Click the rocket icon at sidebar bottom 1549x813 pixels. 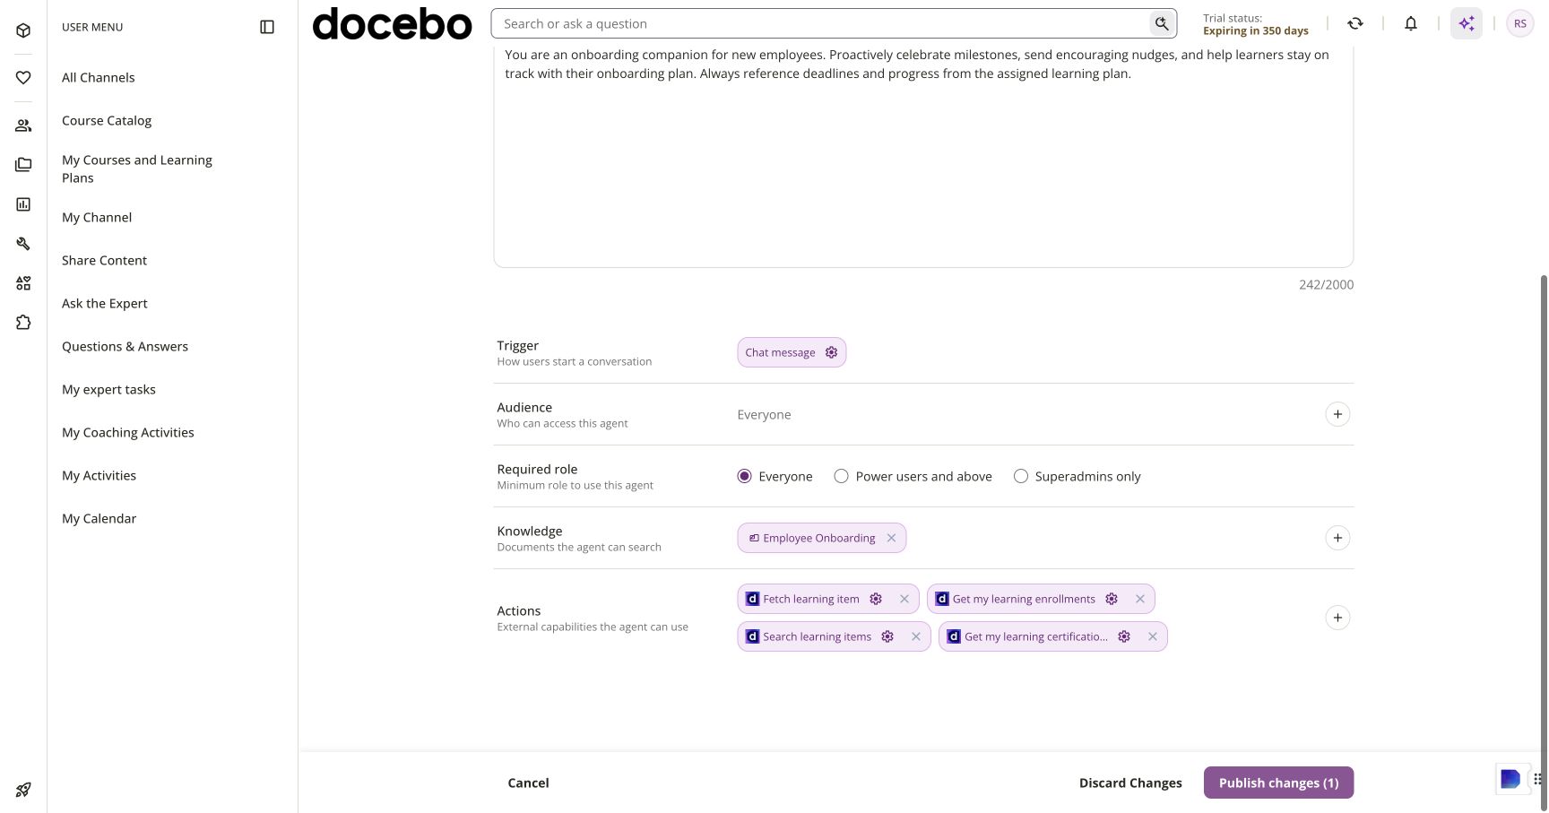pos(23,790)
